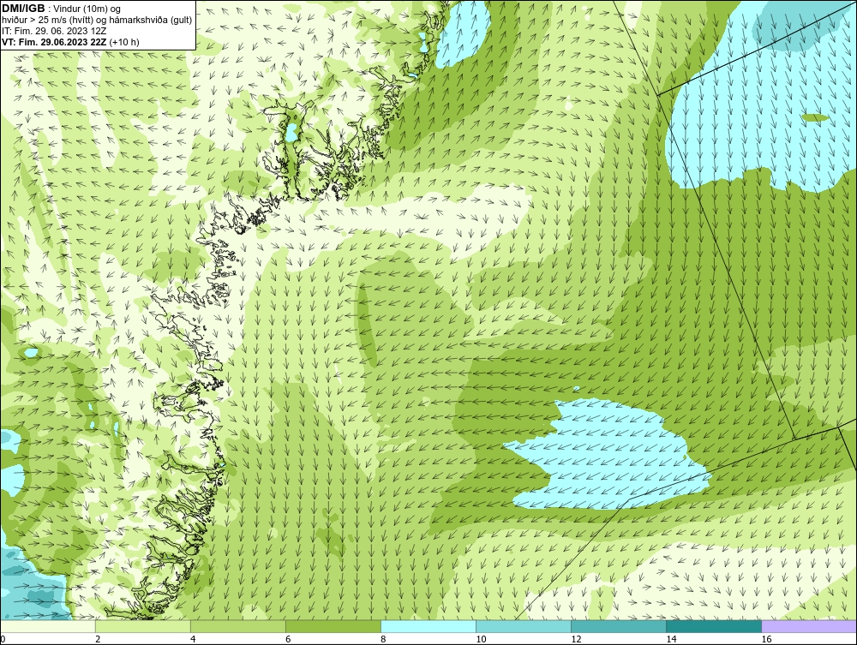The height and width of the screenshot is (645, 857).
Task: Click the 'VT: Fim. 29.06.2023 22Z' valid time
Action: tap(55, 42)
